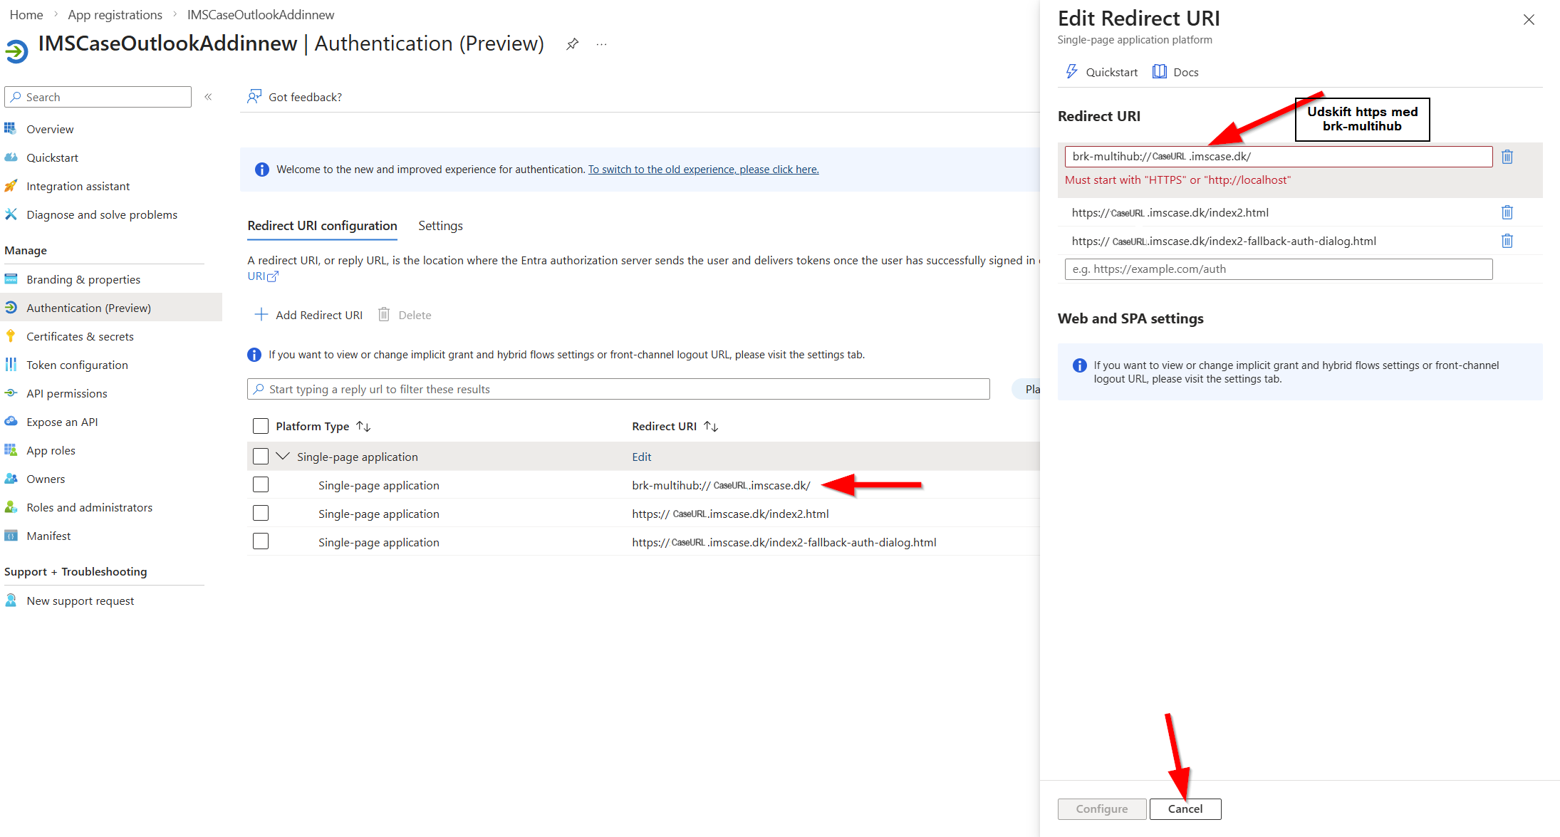1560x837 pixels.
Task: Click the Cancel button
Action: (x=1185, y=809)
